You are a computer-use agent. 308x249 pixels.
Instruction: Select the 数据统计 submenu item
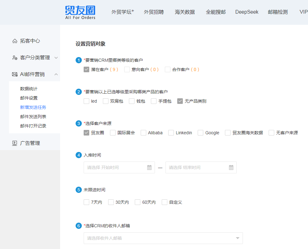click(x=29, y=89)
